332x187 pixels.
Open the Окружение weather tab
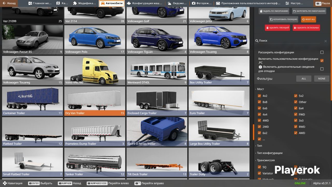tap(177, 3)
